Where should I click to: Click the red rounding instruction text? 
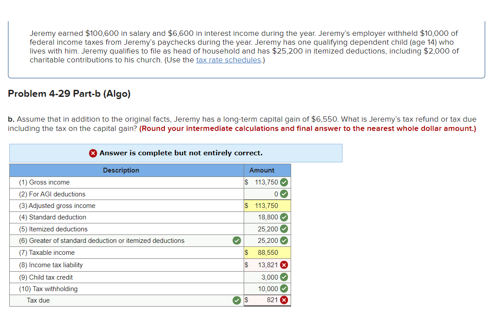(307, 129)
